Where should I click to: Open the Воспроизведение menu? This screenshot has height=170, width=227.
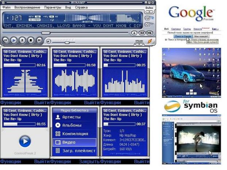click(x=27, y=7)
